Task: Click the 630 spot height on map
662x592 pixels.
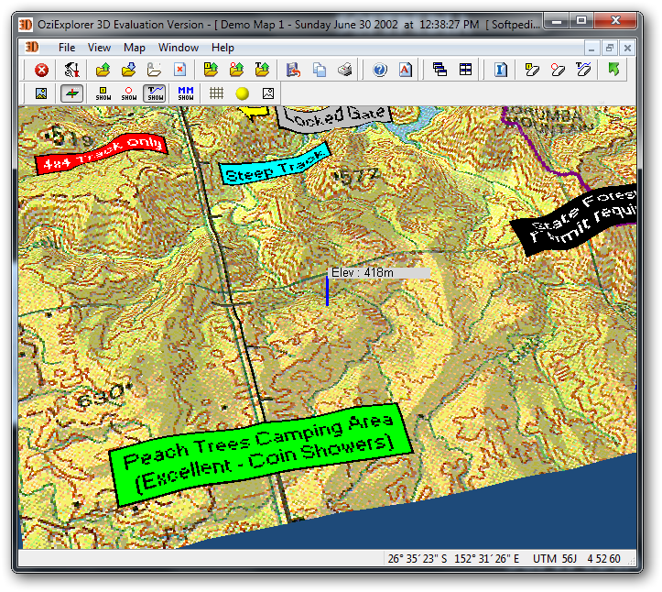Action: tap(104, 395)
